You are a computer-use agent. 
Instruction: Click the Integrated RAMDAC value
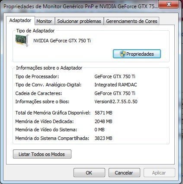116,85
